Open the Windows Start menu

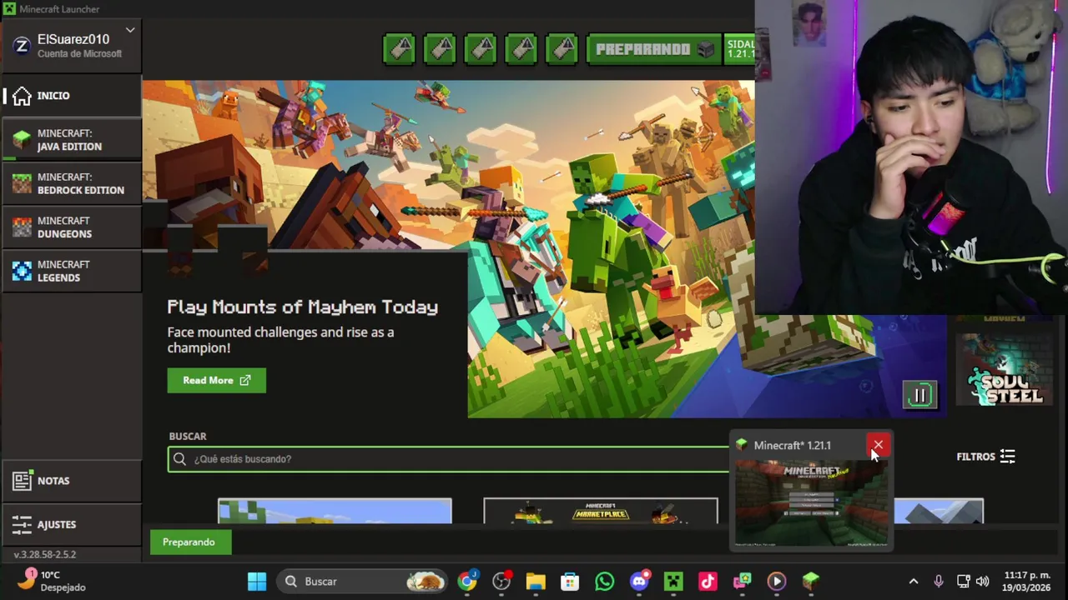[257, 582]
